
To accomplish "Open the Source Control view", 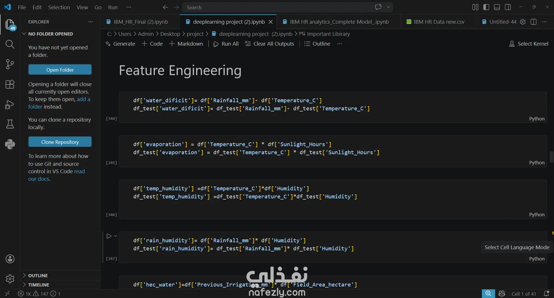I will (x=10, y=64).
